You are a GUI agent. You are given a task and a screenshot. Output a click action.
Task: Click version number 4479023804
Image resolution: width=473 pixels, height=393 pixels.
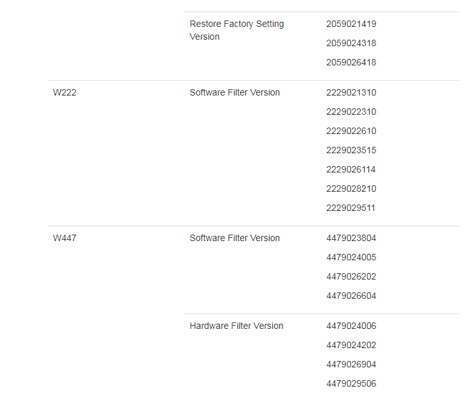pyautogui.click(x=351, y=238)
